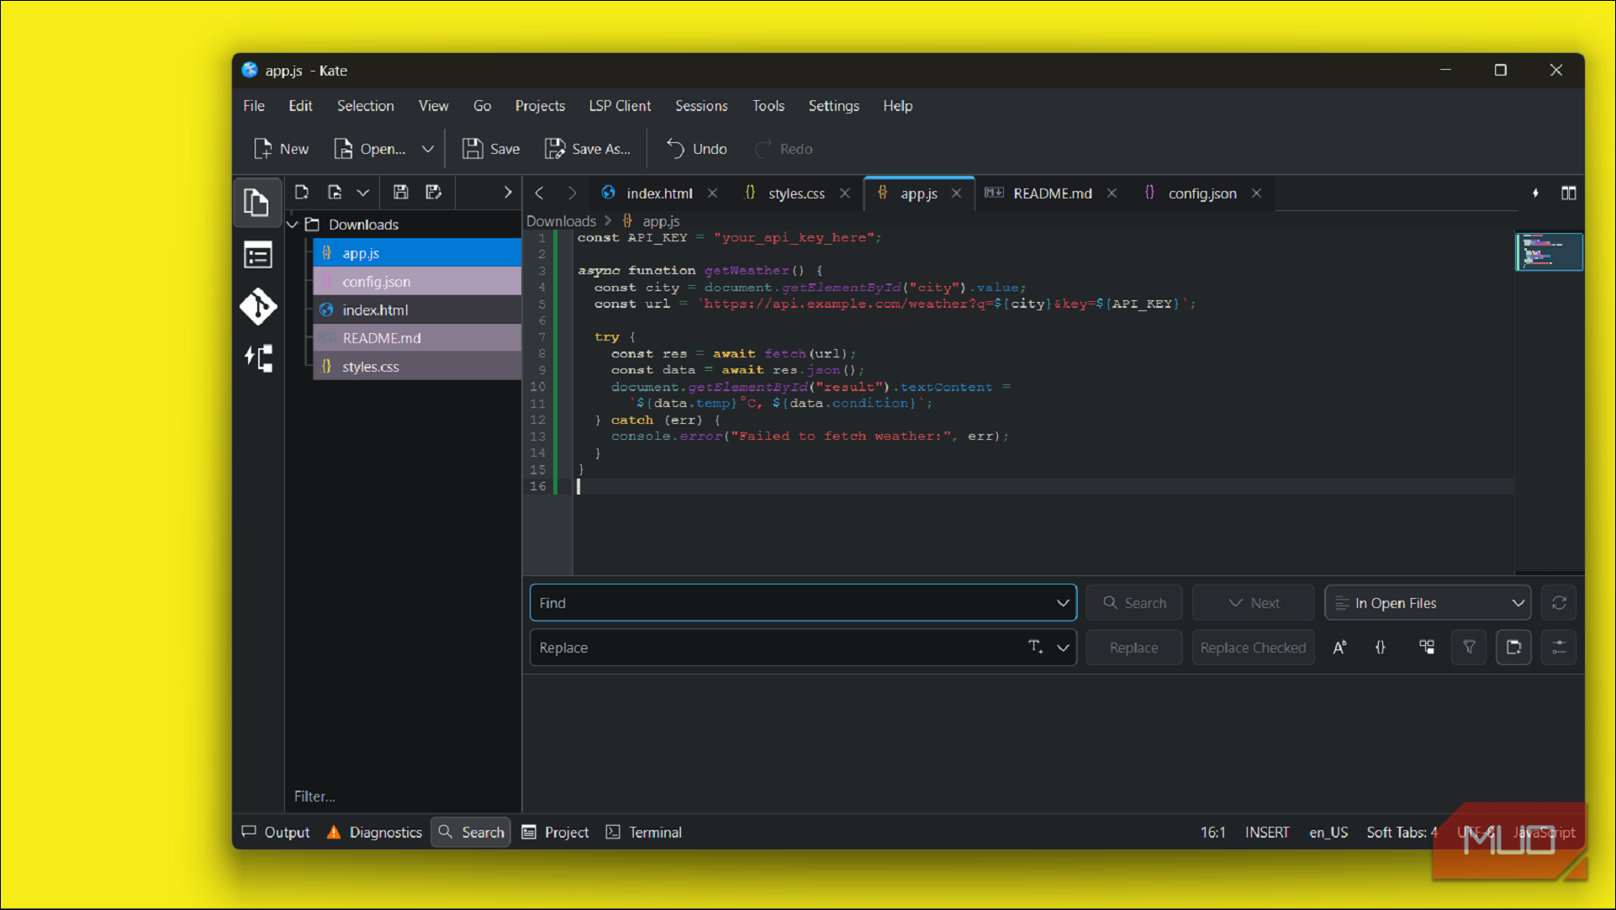This screenshot has width=1616, height=910.
Task: Select config.json in the Documents tree
Action: click(x=417, y=282)
